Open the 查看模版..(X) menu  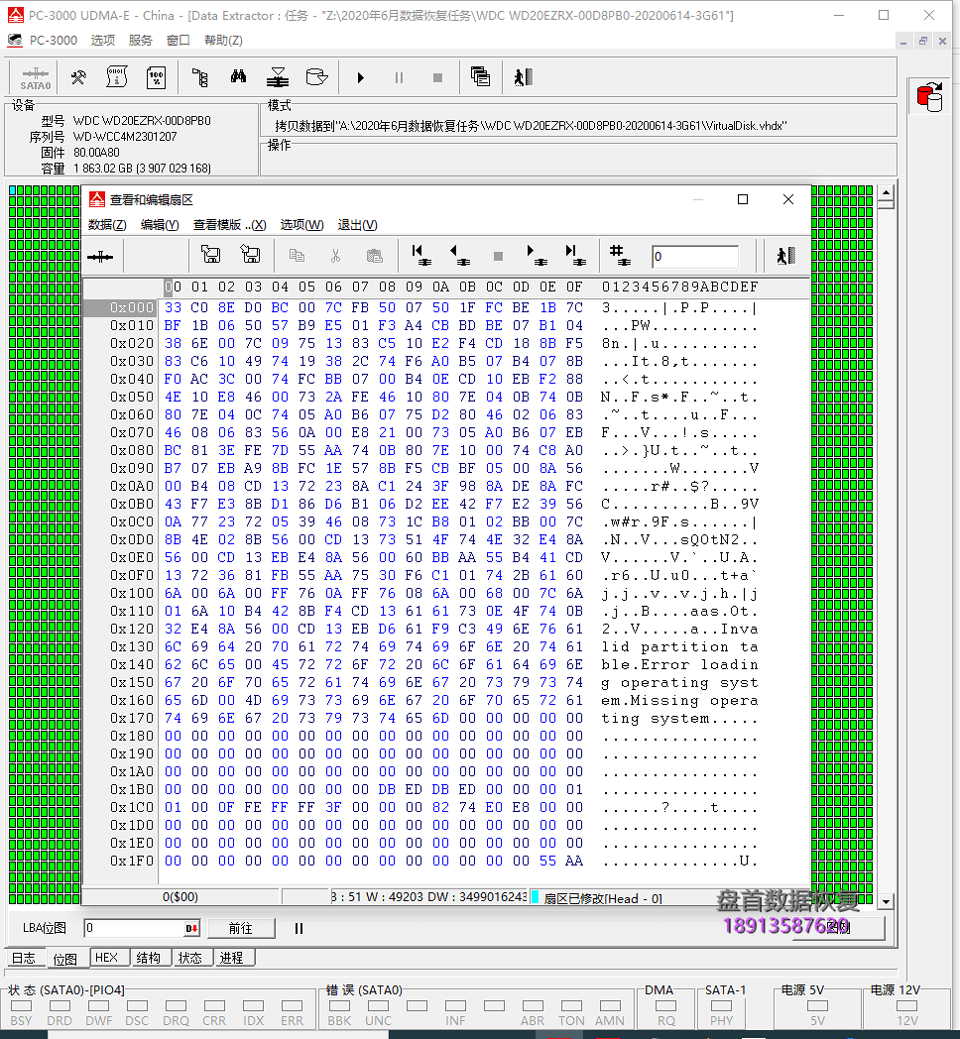(x=229, y=225)
